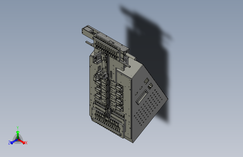Screen dimensions: 243x157
Task: Select the long rectangular slot on the side panel
Action: [142, 97]
